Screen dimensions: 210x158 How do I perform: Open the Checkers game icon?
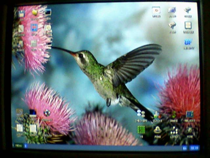[141, 114]
